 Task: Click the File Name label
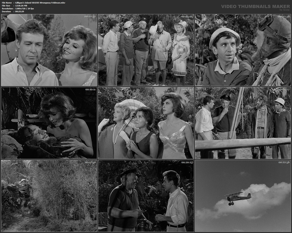point(7,3)
